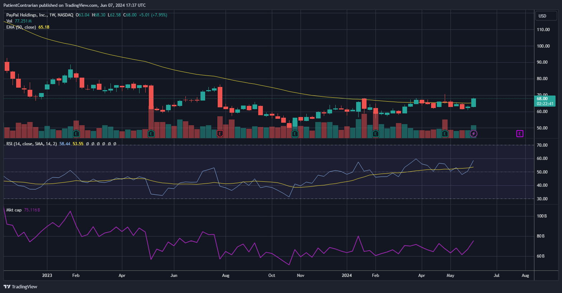Click the TradingView logo at bottom left

tap(20, 287)
